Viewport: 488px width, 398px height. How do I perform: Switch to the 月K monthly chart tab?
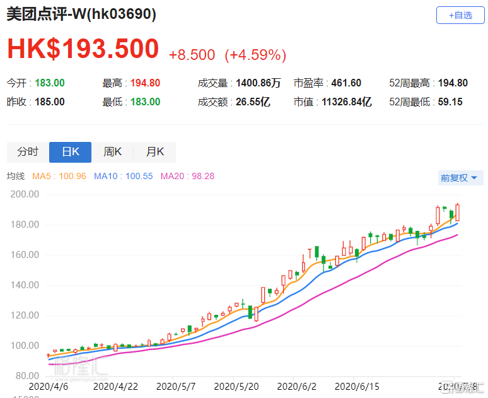point(154,152)
